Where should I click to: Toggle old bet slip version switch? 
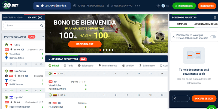click(213, 37)
